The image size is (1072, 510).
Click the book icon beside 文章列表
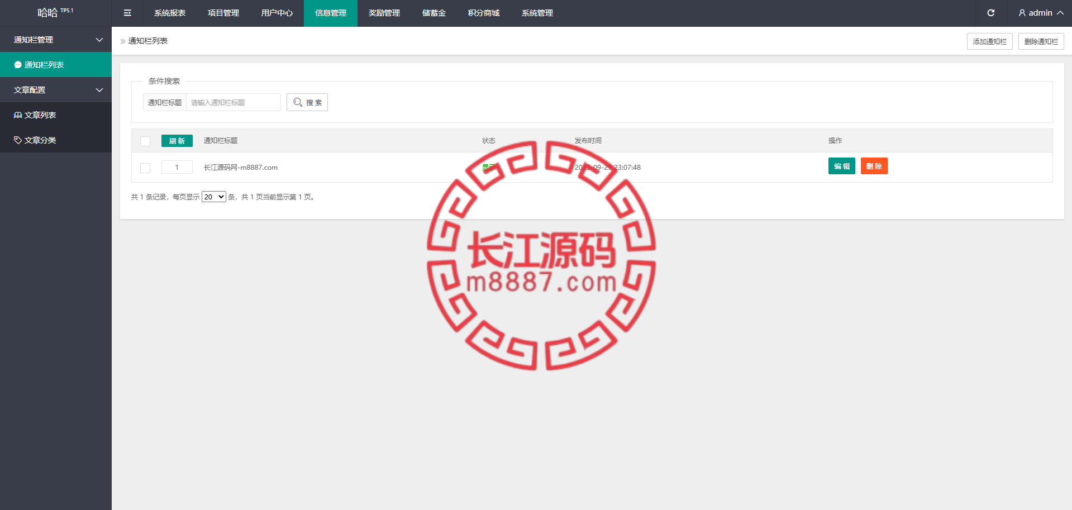[x=18, y=115]
